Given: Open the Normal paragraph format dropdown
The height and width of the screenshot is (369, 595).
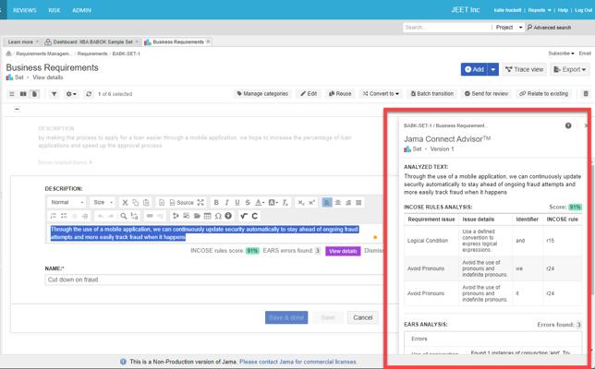Looking at the screenshot, I should point(67,203).
